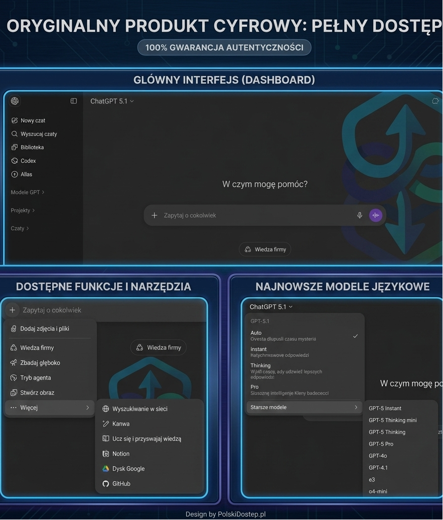Click the three dots icon beside Więcej
Image resolution: width=443 pixels, height=520 pixels.
coord(13,408)
